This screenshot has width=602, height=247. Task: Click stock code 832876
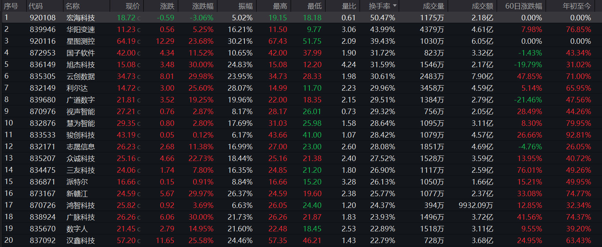pos(43,123)
